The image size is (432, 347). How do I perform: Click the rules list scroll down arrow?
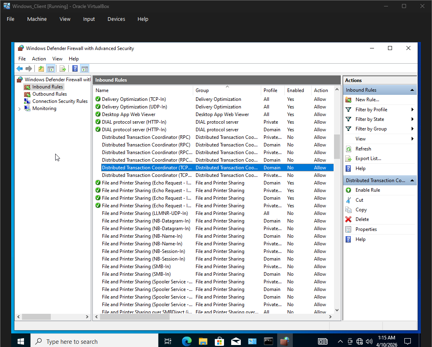(x=337, y=310)
